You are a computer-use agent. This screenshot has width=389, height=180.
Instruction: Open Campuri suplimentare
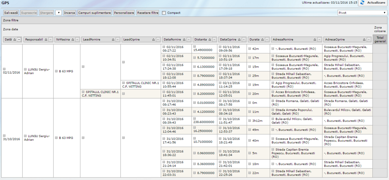[x=94, y=13]
